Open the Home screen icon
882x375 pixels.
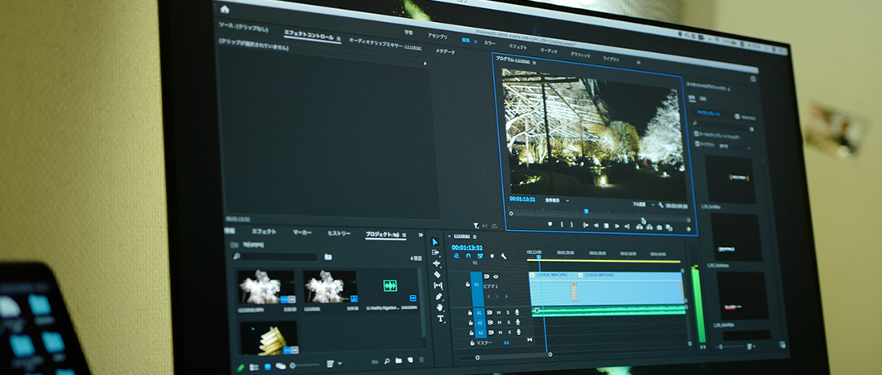[225, 9]
